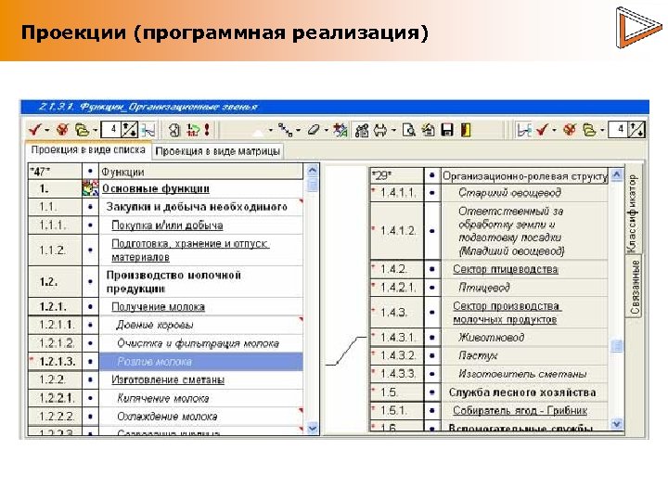
Task: Click the printer icon
Action: click(x=380, y=130)
